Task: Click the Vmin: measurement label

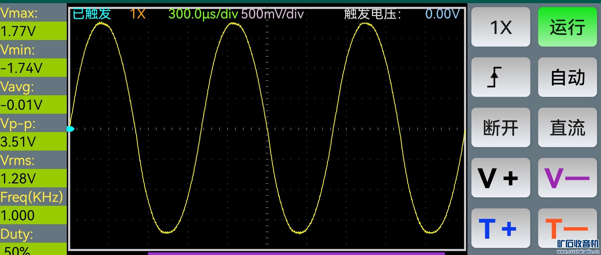Action: pyautogui.click(x=18, y=49)
